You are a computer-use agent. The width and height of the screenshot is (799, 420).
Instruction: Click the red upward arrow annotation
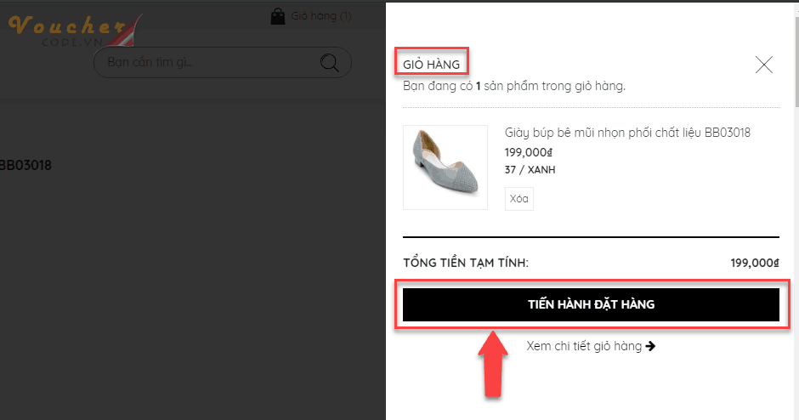(493, 364)
